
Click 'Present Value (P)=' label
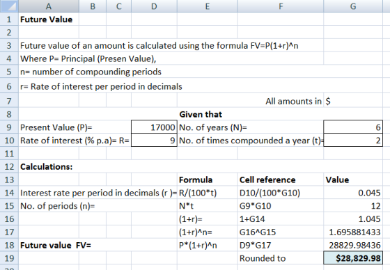(x=56, y=127)
